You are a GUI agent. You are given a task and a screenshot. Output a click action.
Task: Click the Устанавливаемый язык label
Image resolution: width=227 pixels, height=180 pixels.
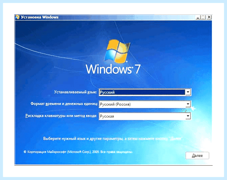click(x=75, y=92)
